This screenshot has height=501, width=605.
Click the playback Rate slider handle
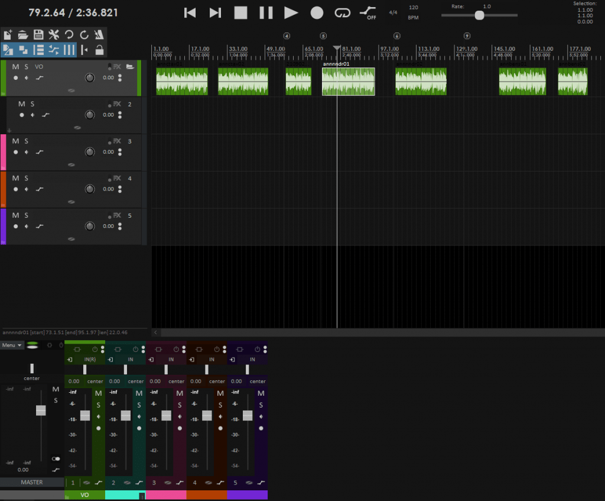coord(479,15)
